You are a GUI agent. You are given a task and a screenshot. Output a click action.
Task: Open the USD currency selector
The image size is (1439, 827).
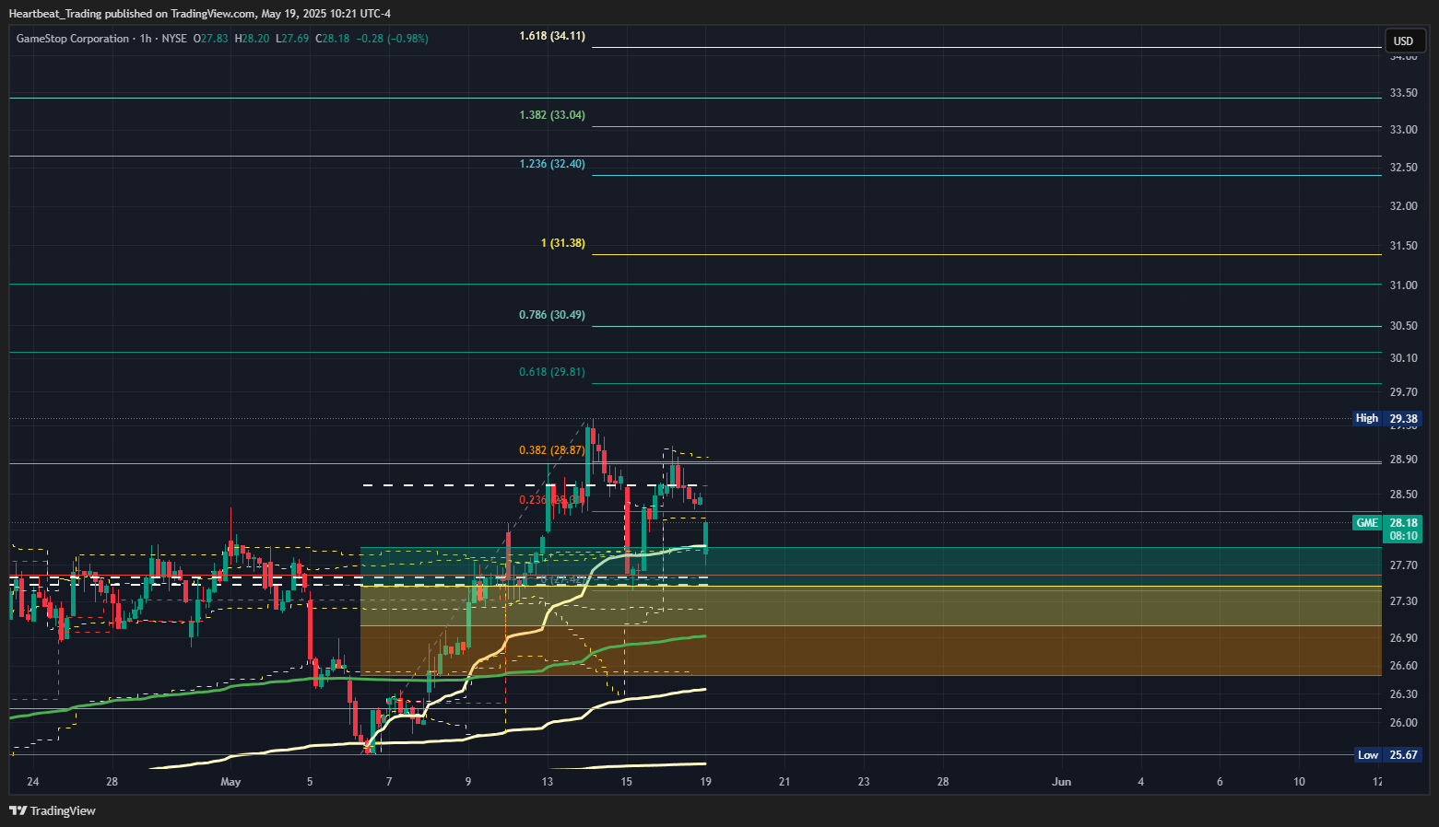click(1403, 41)
